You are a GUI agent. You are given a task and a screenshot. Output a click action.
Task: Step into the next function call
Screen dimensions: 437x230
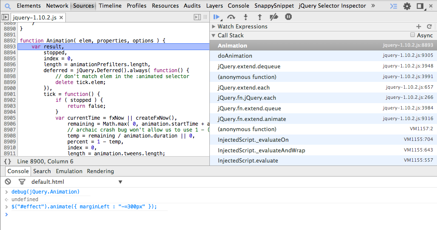(x=245, y=17)
